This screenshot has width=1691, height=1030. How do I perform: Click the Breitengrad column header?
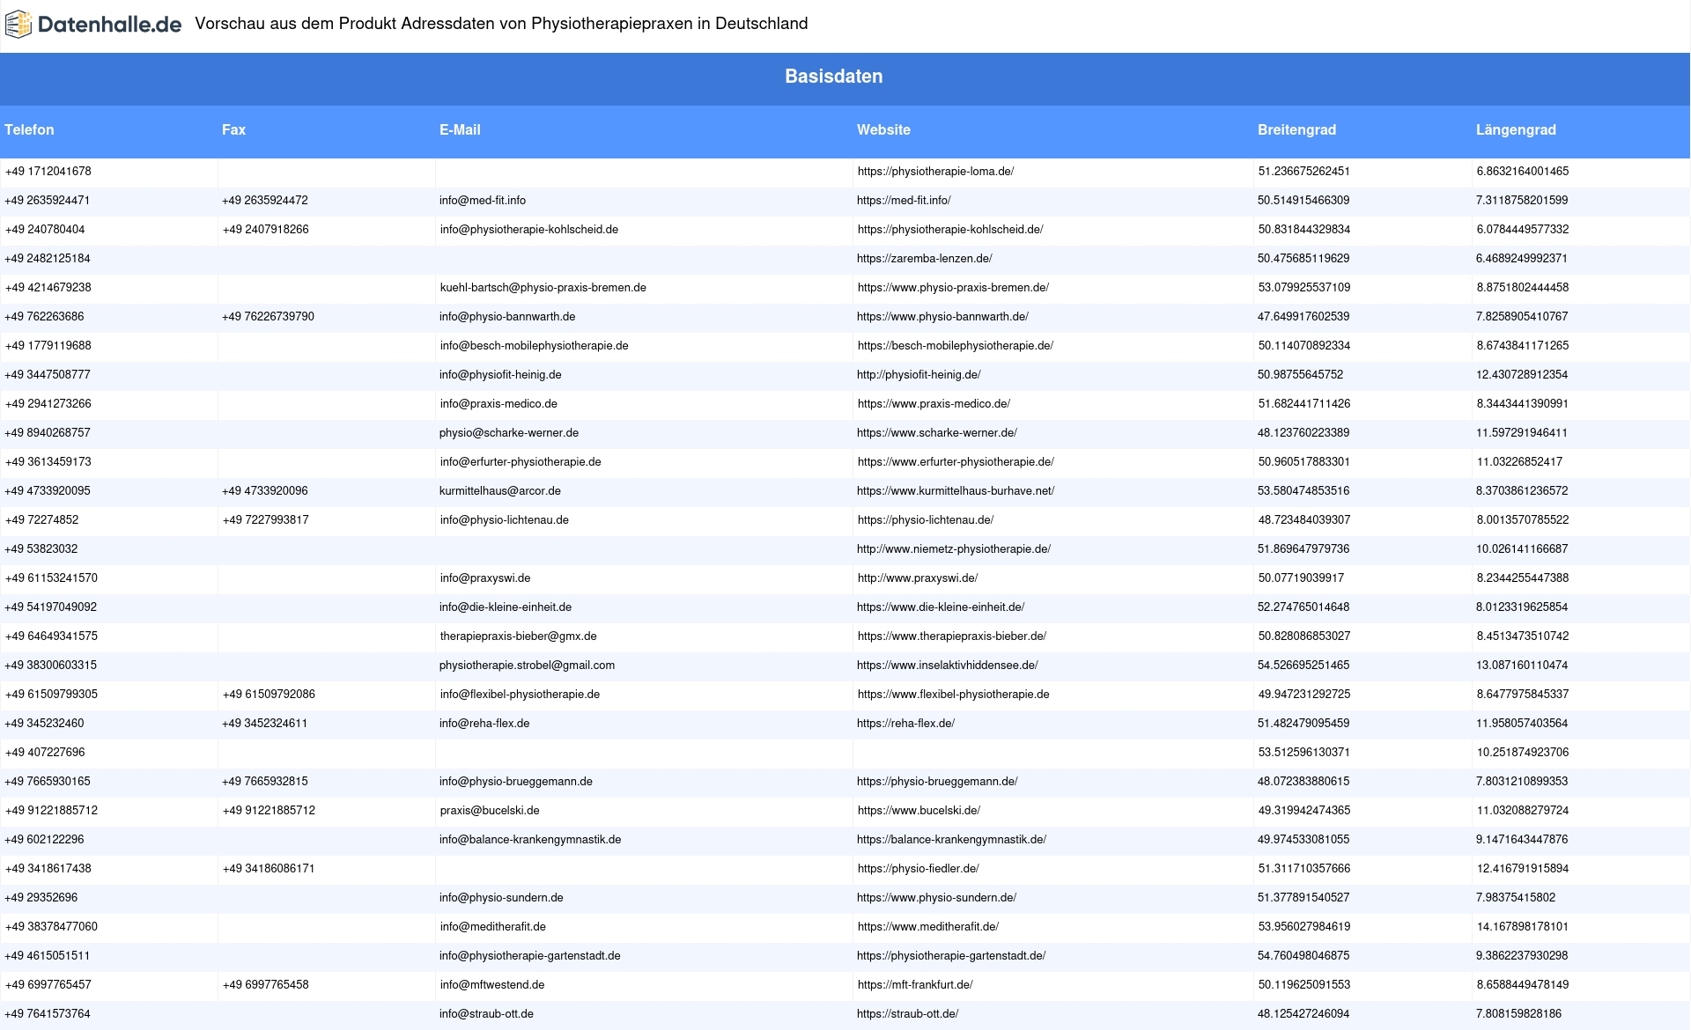coord(1296,129)
